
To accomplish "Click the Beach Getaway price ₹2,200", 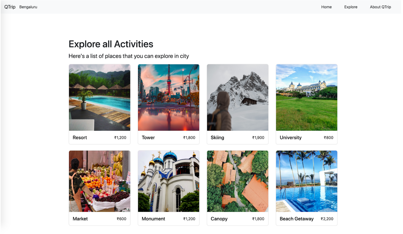I will tap(327, 219).
